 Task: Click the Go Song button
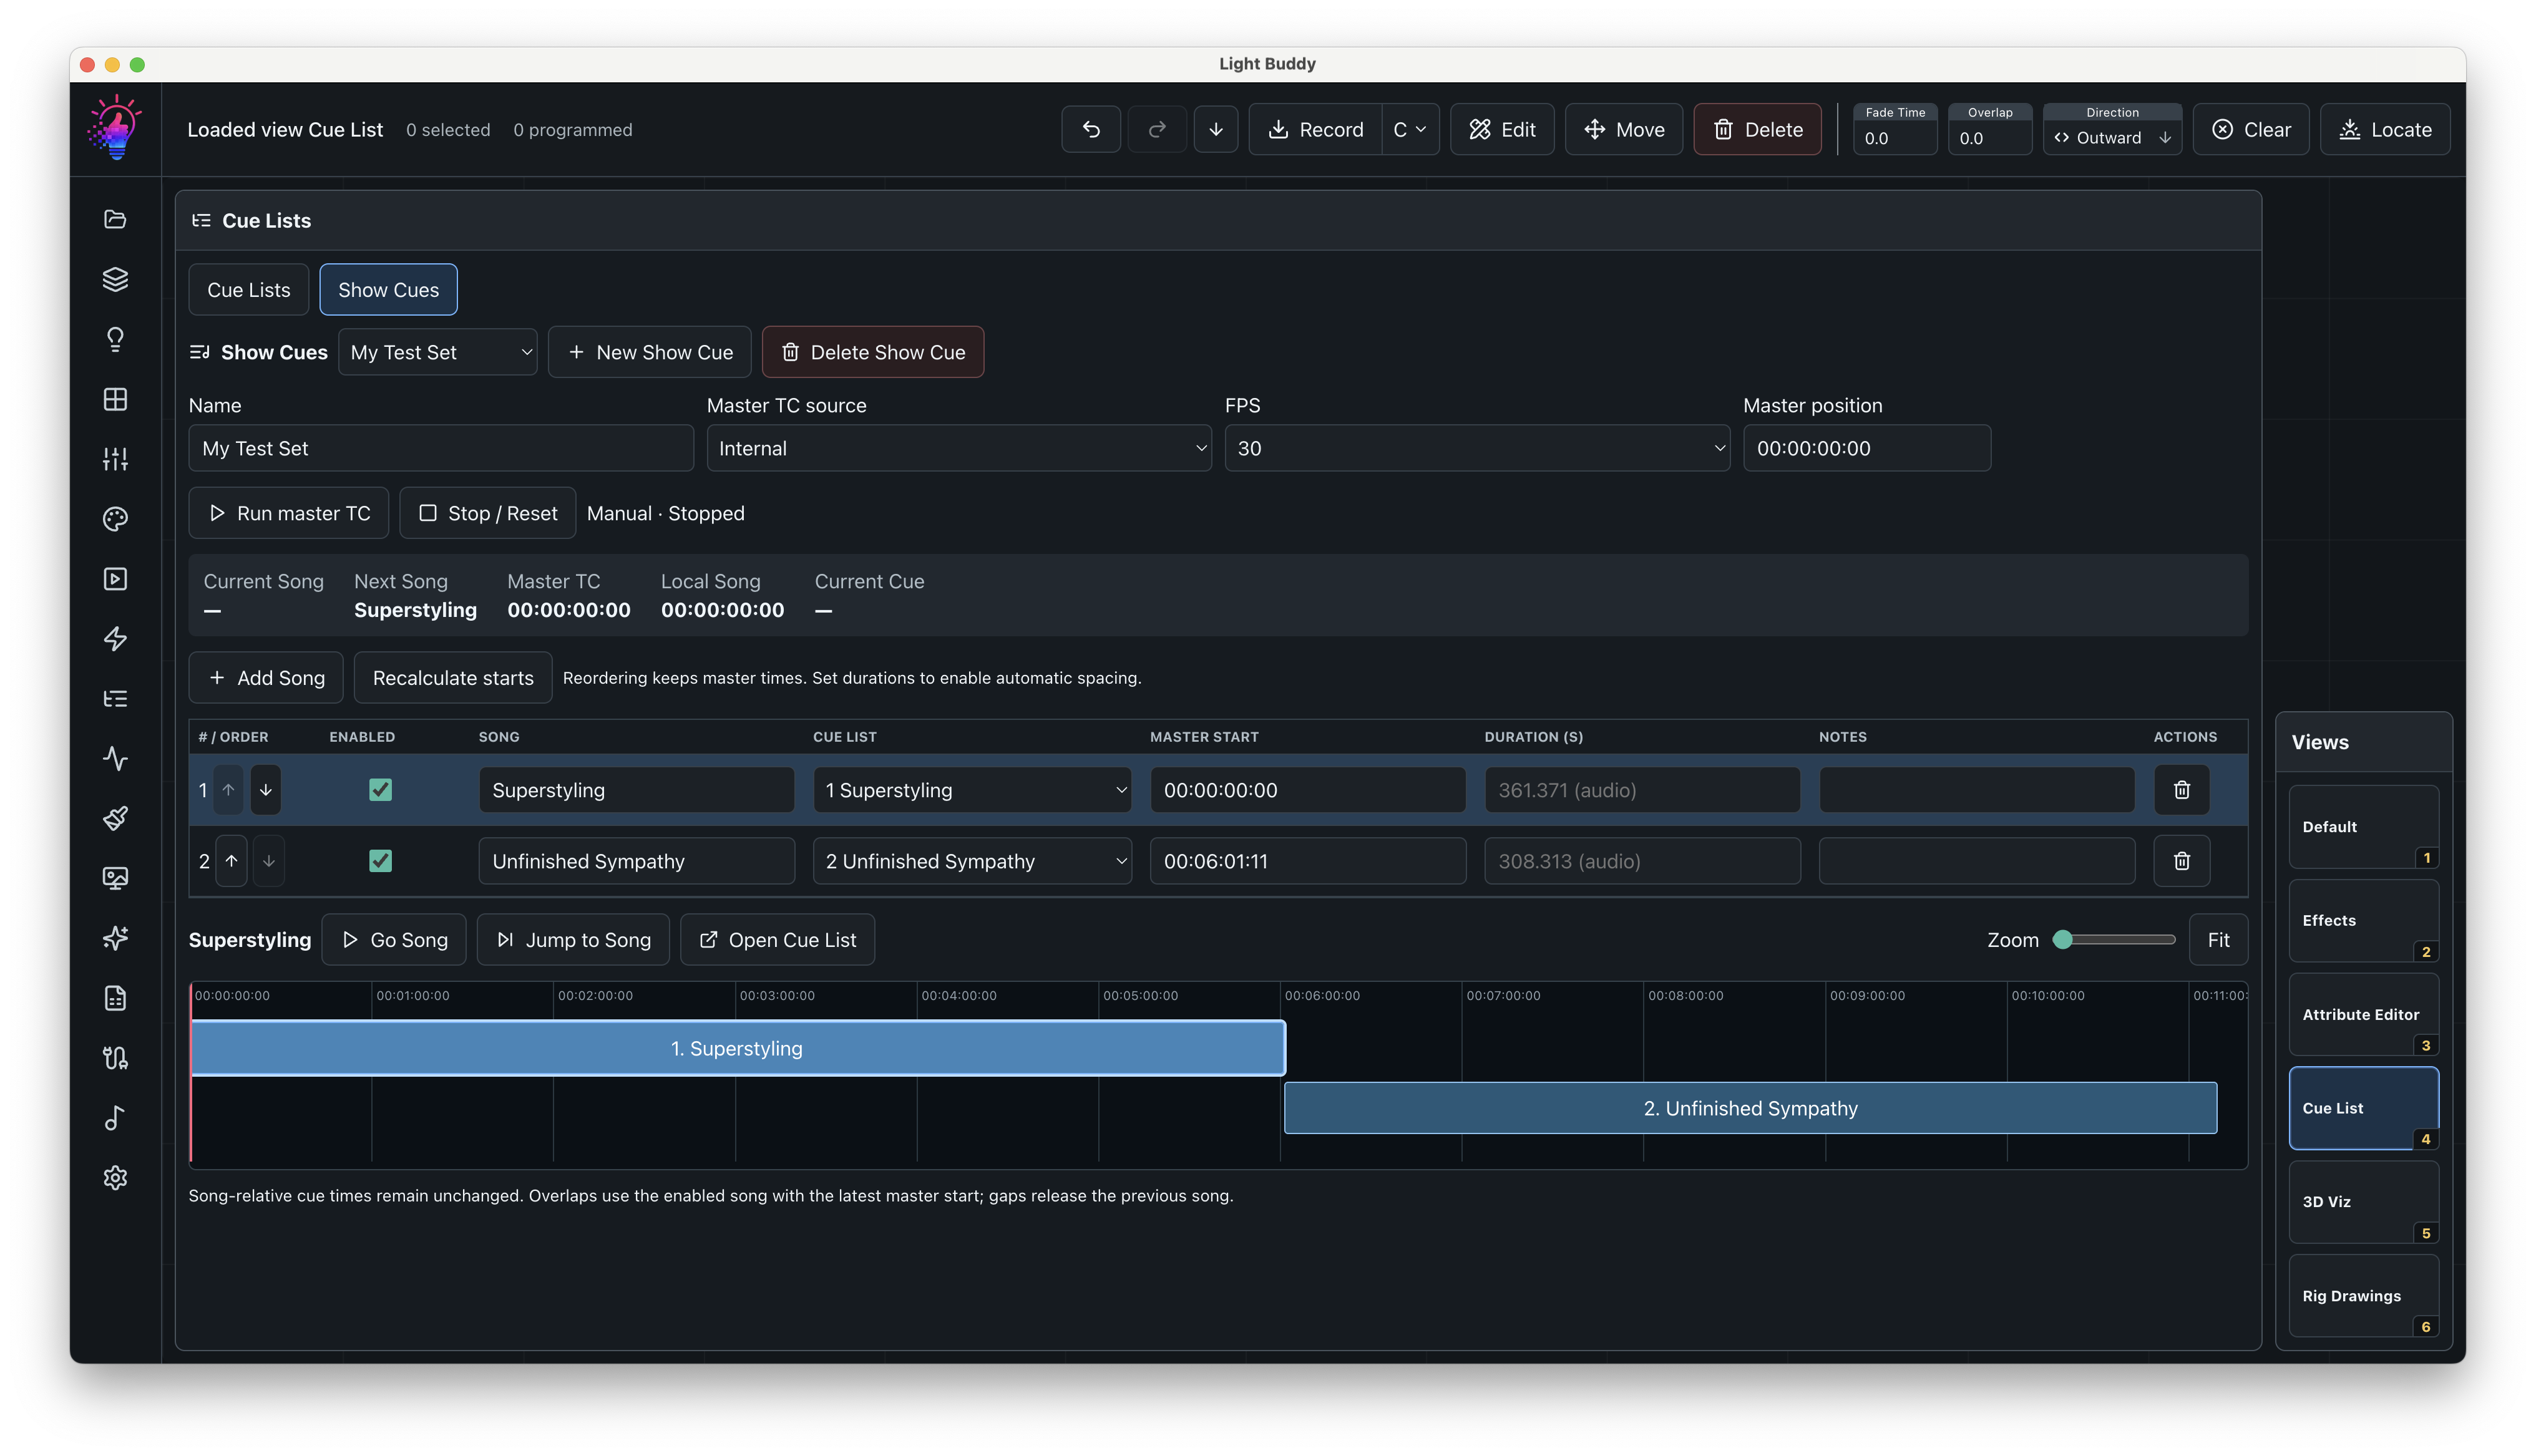pos(394,940)
